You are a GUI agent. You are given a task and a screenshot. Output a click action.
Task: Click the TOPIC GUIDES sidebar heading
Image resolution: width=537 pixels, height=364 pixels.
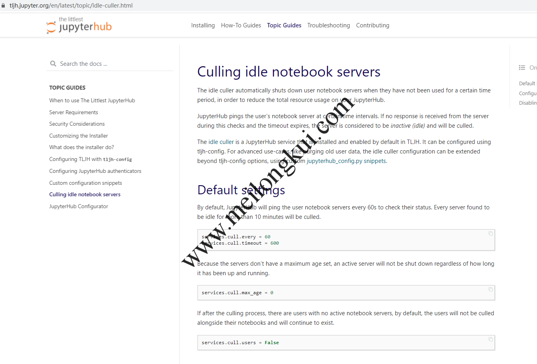[67, 88]
